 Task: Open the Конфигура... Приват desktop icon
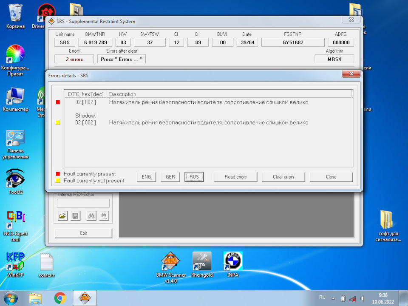pos(15,60)
